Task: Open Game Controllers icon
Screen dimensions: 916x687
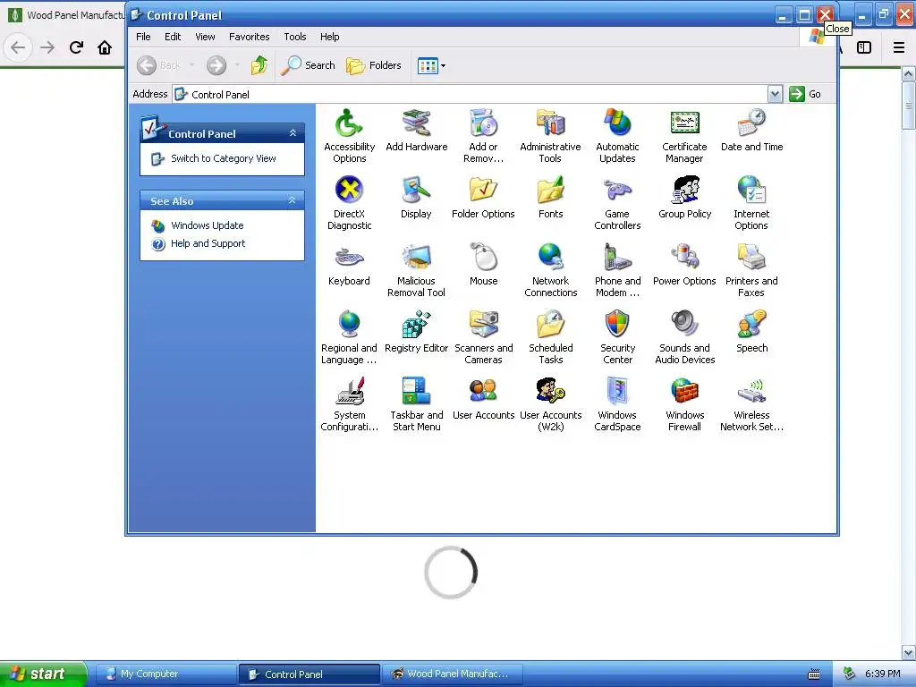Action: tap(617, 203)
